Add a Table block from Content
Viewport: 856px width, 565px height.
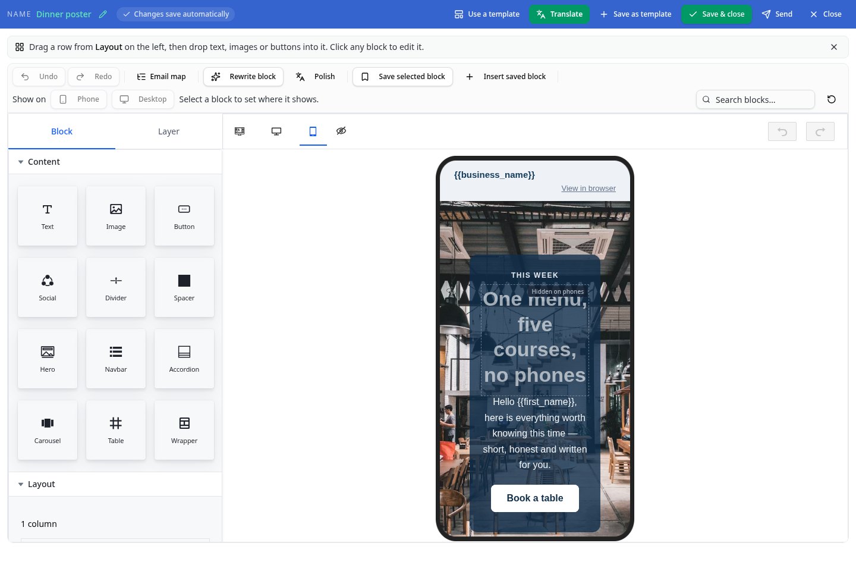(x=116, y=430)
